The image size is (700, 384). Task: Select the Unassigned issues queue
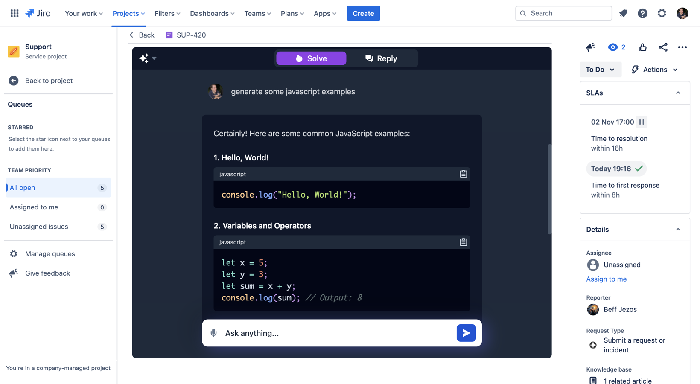coord(58,227)
